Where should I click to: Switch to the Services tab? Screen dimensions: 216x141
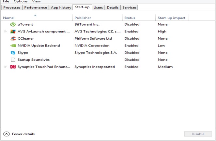click(129, 7)
